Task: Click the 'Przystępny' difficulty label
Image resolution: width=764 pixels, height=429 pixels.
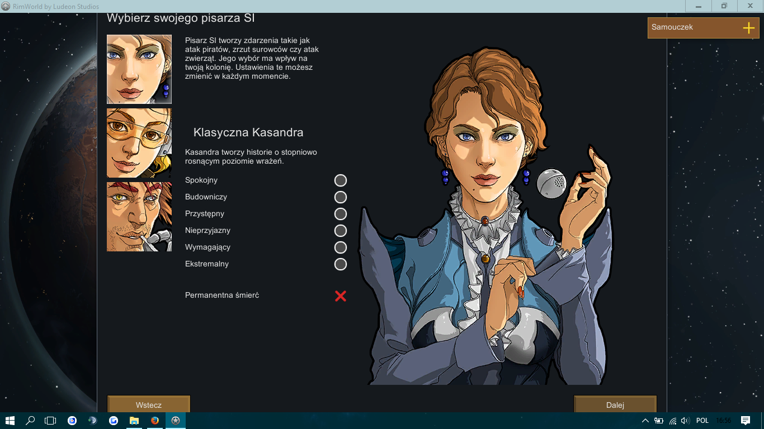Action: pos(205,214)
